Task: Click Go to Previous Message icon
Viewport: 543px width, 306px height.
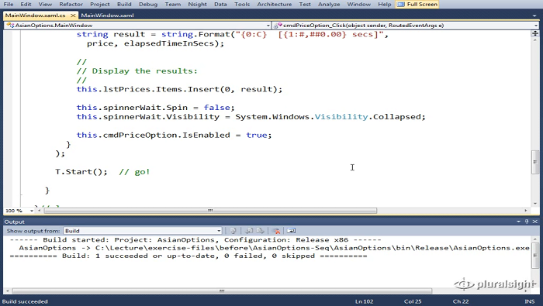Action: click(x=249, y=231)
